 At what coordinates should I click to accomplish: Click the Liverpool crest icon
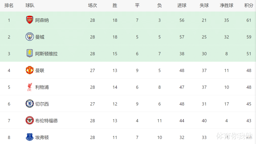29,87
